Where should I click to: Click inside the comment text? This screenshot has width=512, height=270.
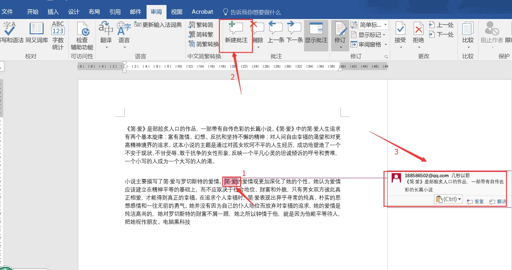454,186
